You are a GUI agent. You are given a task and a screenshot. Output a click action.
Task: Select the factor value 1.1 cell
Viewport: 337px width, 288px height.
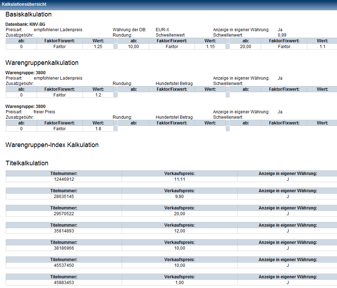(x=322, y=47)
